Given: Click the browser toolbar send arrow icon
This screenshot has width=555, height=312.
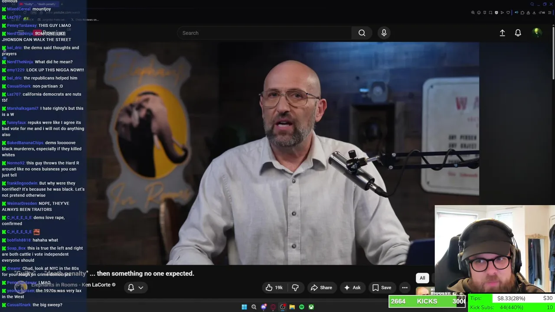Looking at the screenshot, I should [x=502, y=13].
